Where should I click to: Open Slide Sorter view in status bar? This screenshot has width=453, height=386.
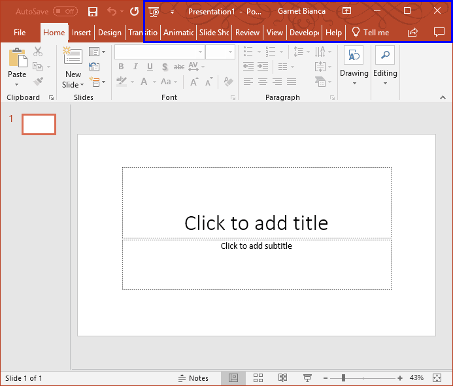258,378
